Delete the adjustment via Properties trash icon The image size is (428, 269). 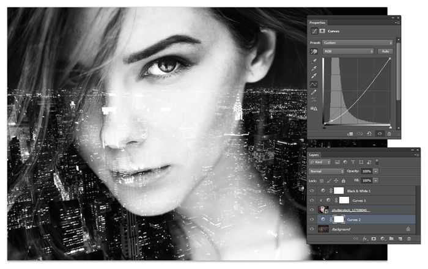point(389,134)
